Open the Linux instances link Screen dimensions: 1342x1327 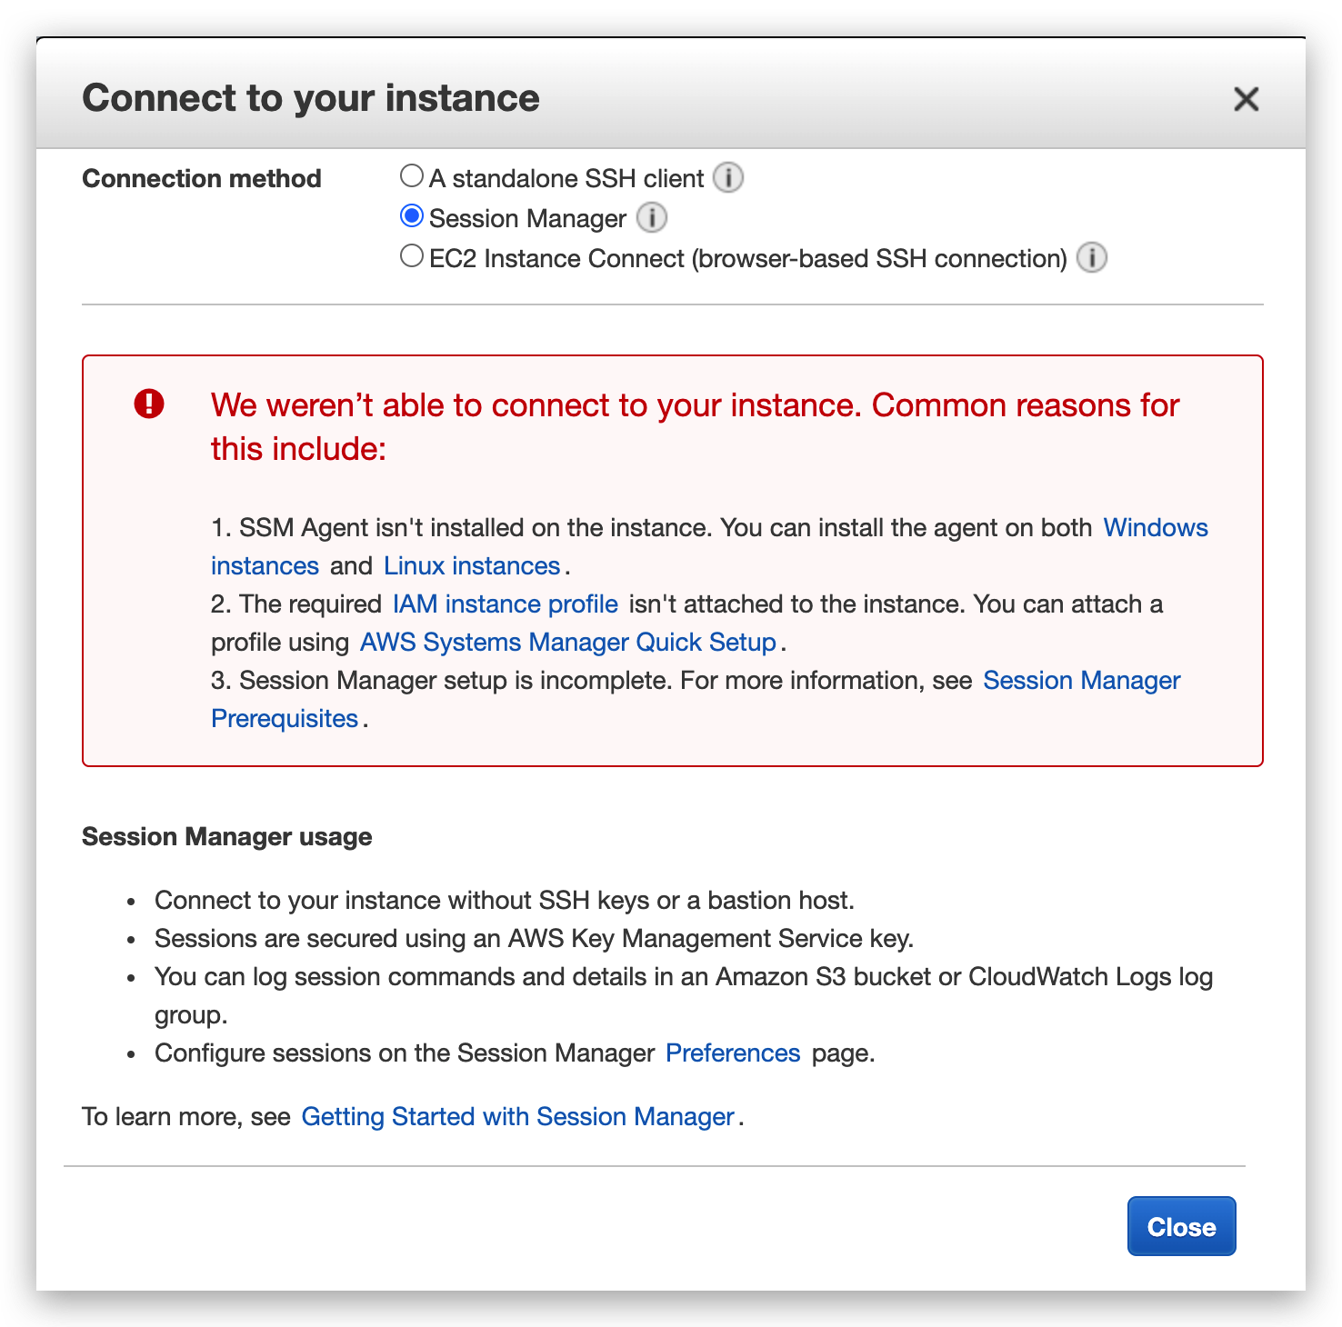coord(471,565)
